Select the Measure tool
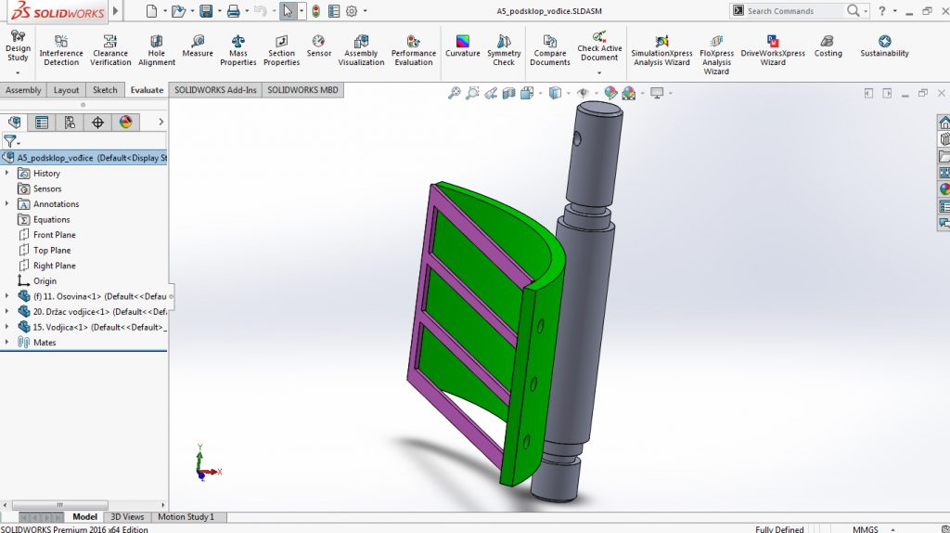 [198, 45]
